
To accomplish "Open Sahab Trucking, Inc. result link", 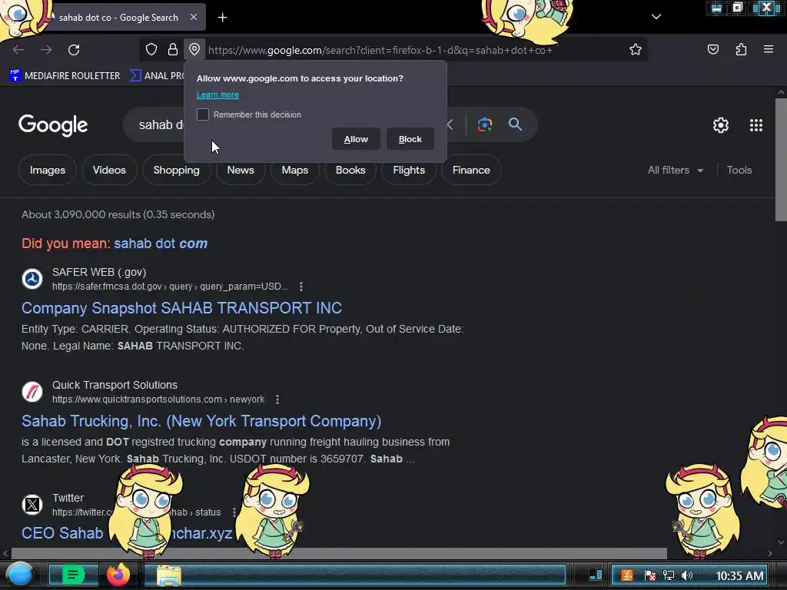I will [201, 420].
